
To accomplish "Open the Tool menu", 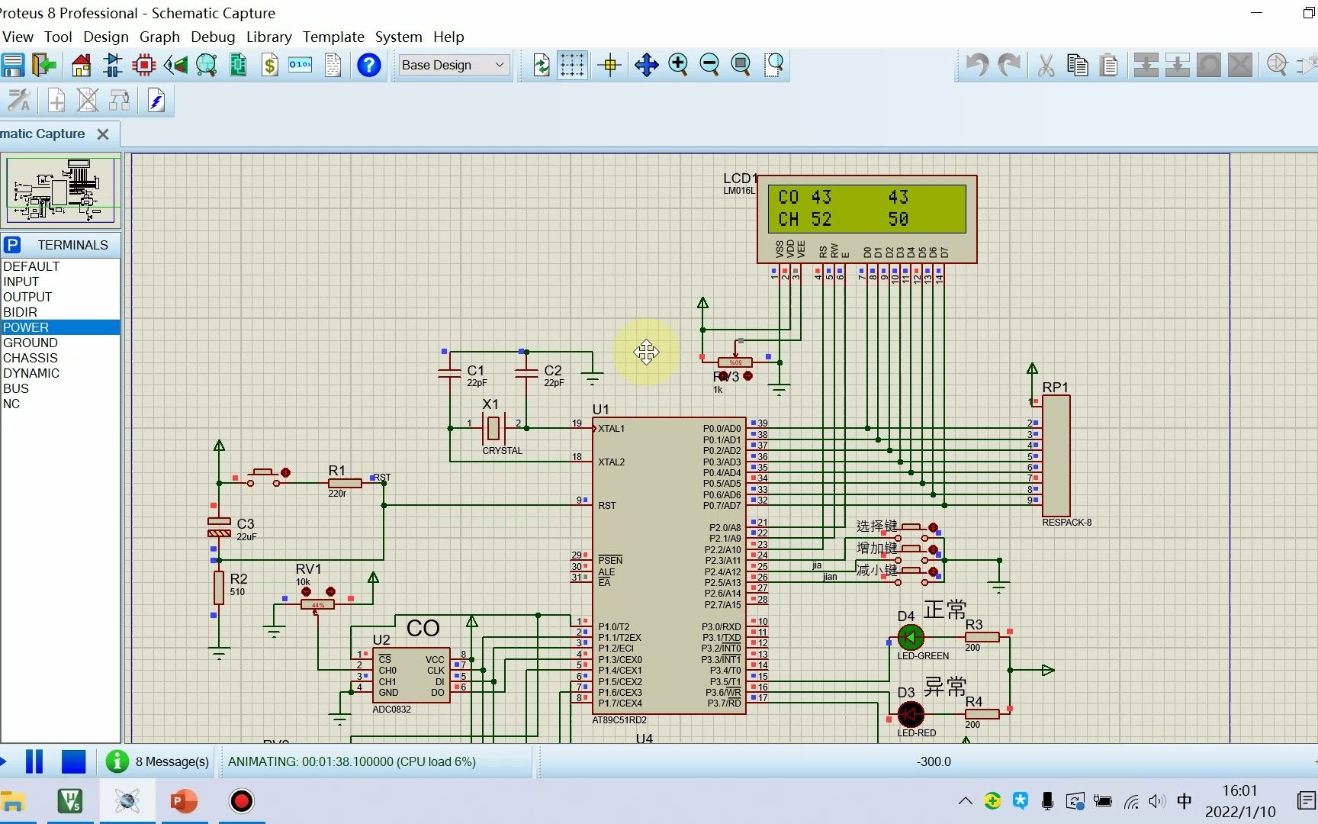I will pos(58,37).
